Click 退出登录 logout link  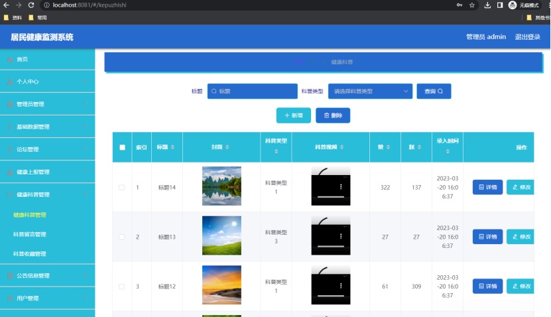[x=527, y=36]
